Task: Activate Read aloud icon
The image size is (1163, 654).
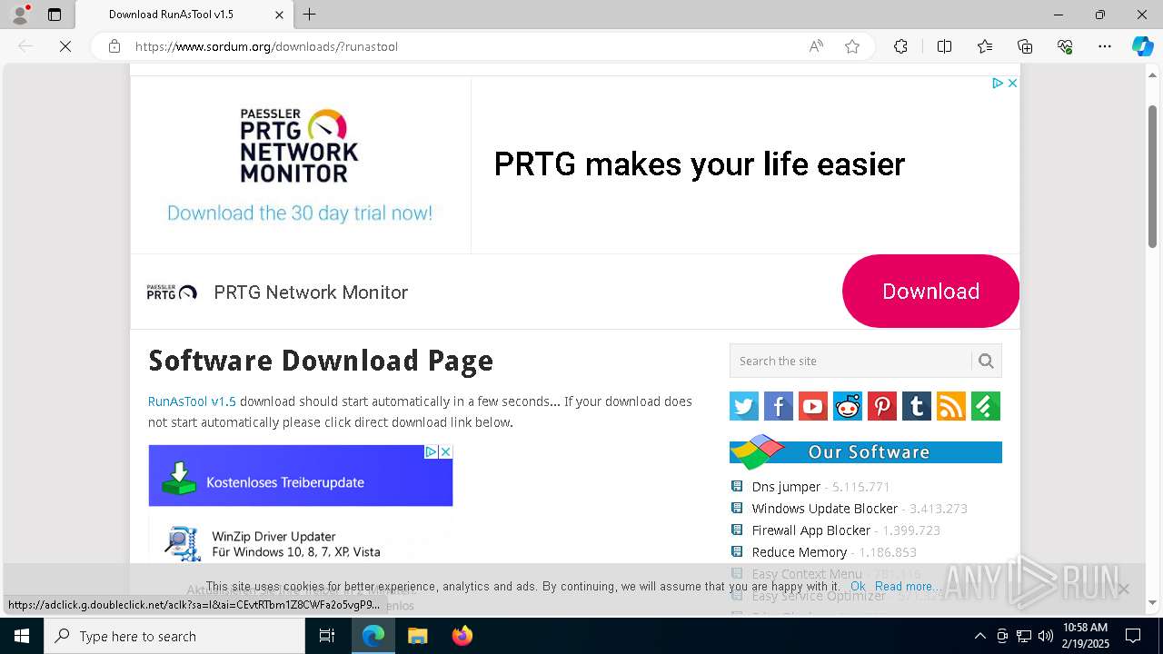Action: tap(816, 46)
